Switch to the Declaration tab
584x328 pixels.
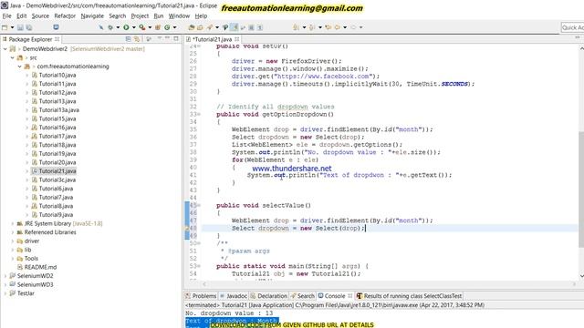(268, 296)
